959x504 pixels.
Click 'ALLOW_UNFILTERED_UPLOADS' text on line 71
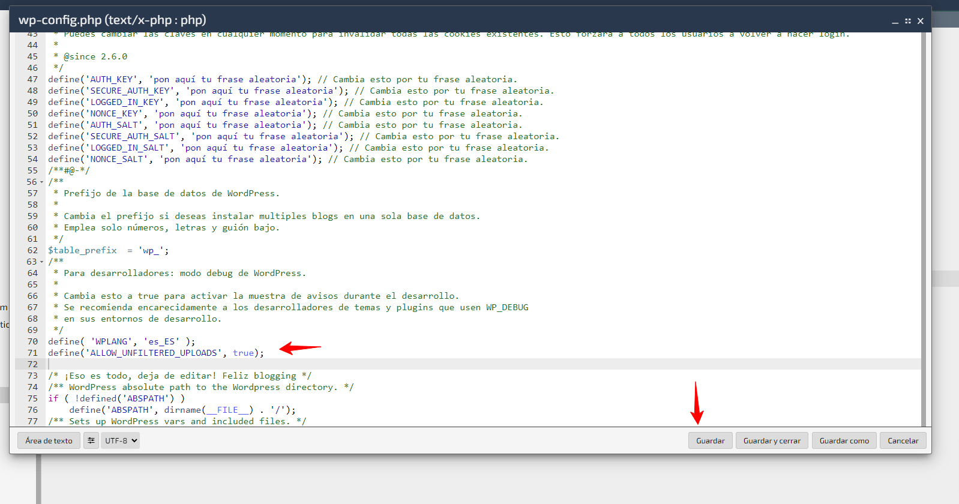(154, 353)
